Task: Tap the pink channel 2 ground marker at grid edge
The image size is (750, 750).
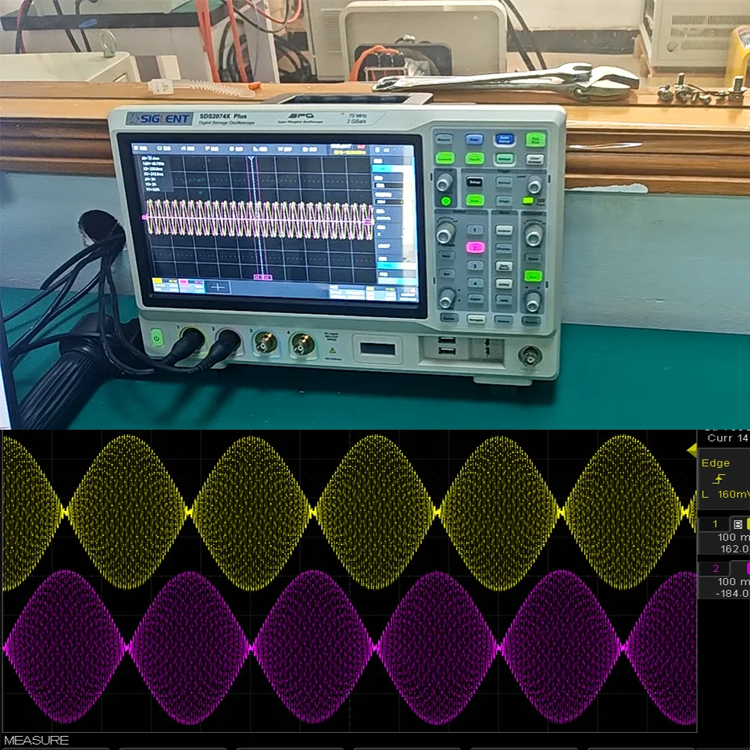Action: (144, 218)
